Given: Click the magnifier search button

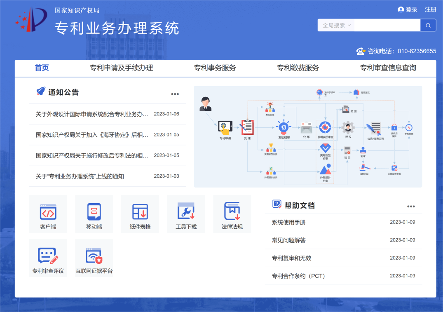Looking at the screenshot, I should pyautogui.click(x=428, y=25).
